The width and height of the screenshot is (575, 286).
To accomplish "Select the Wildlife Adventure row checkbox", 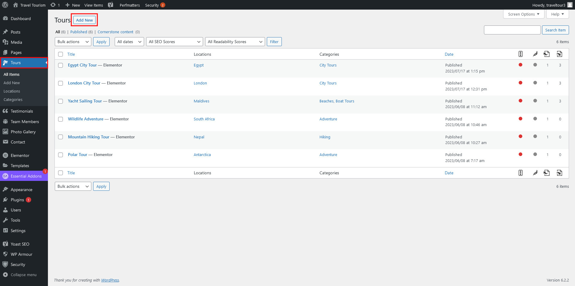I will point(60,119).
